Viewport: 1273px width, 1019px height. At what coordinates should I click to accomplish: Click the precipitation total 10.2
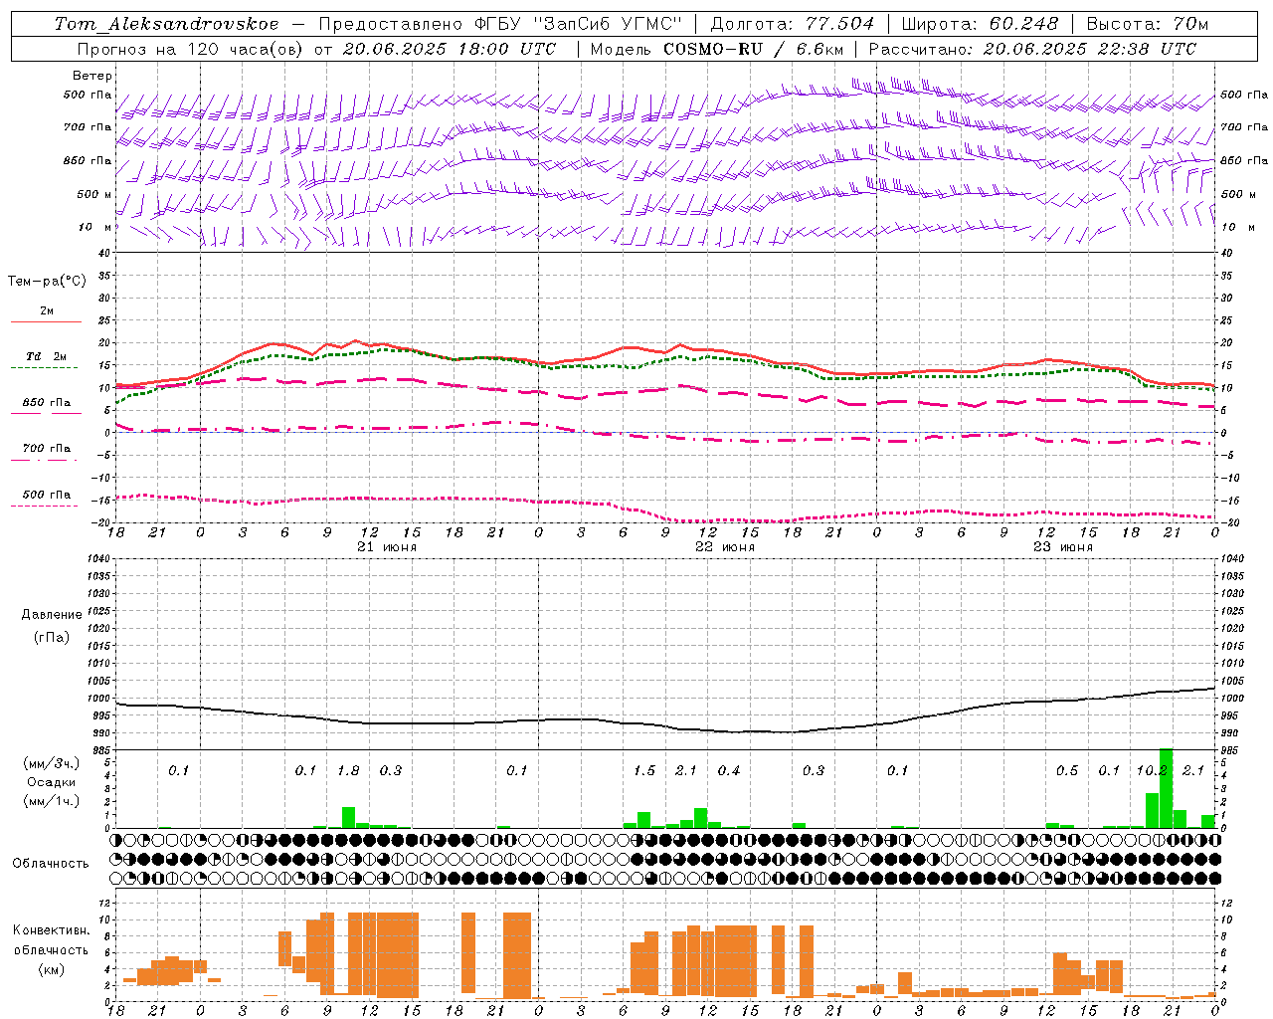pyautogui.click(x=1152, y=771)
